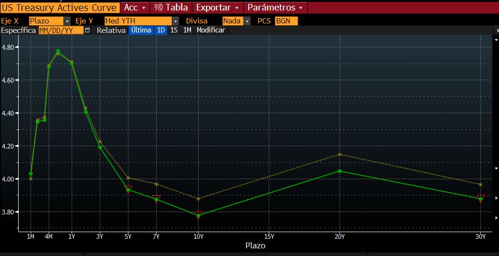Click the 1Y x-axis label
Image resolution: width=499 pixels, height=256 pixels.
click(72, 236)
